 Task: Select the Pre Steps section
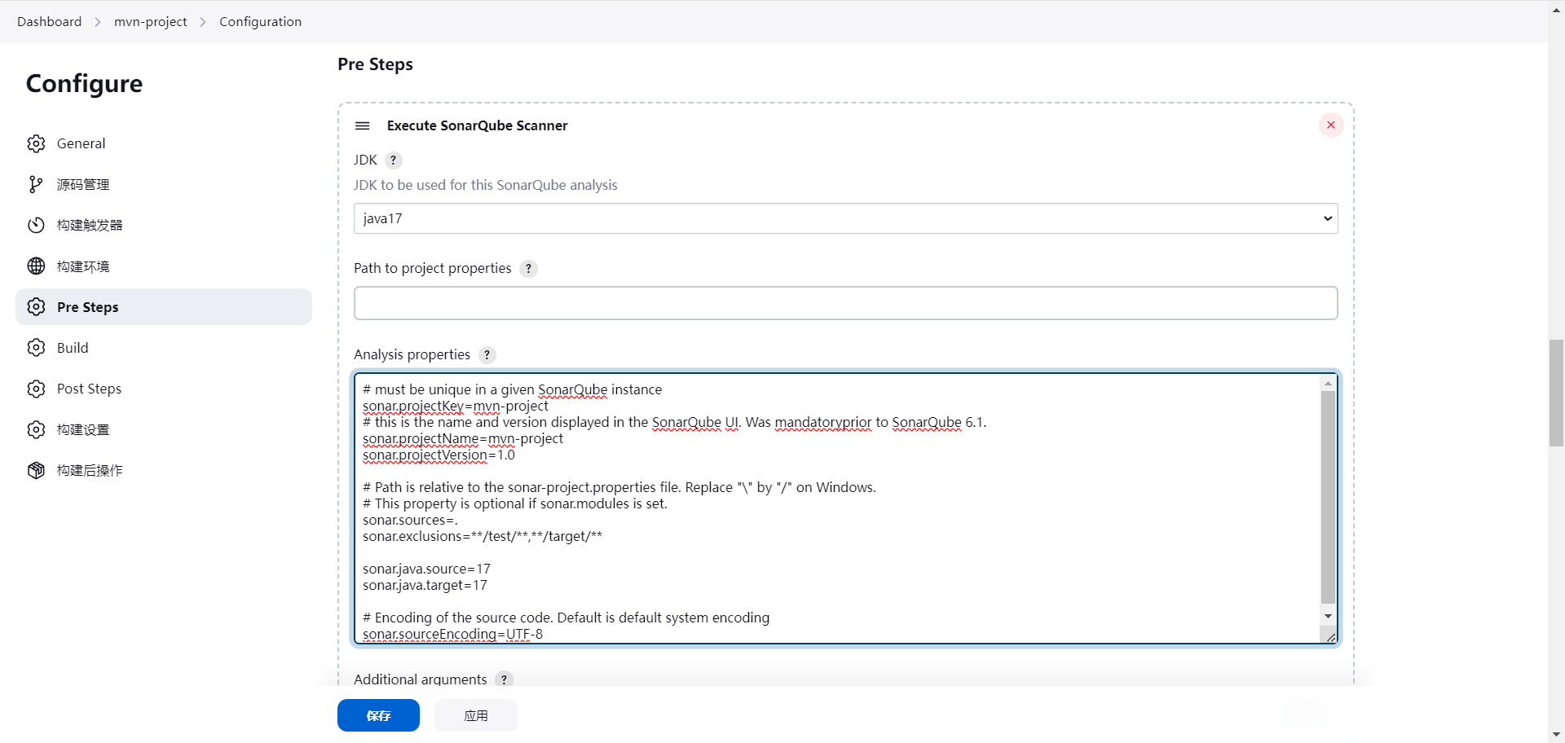(x=164, y=306)
